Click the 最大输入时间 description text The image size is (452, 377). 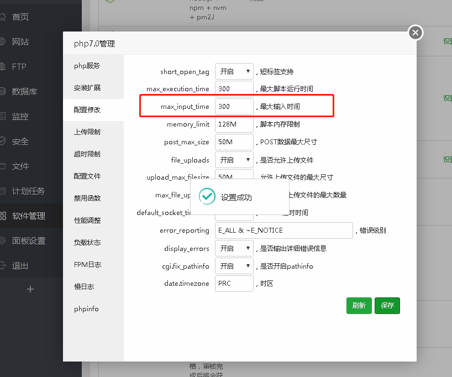coord(280,107)
